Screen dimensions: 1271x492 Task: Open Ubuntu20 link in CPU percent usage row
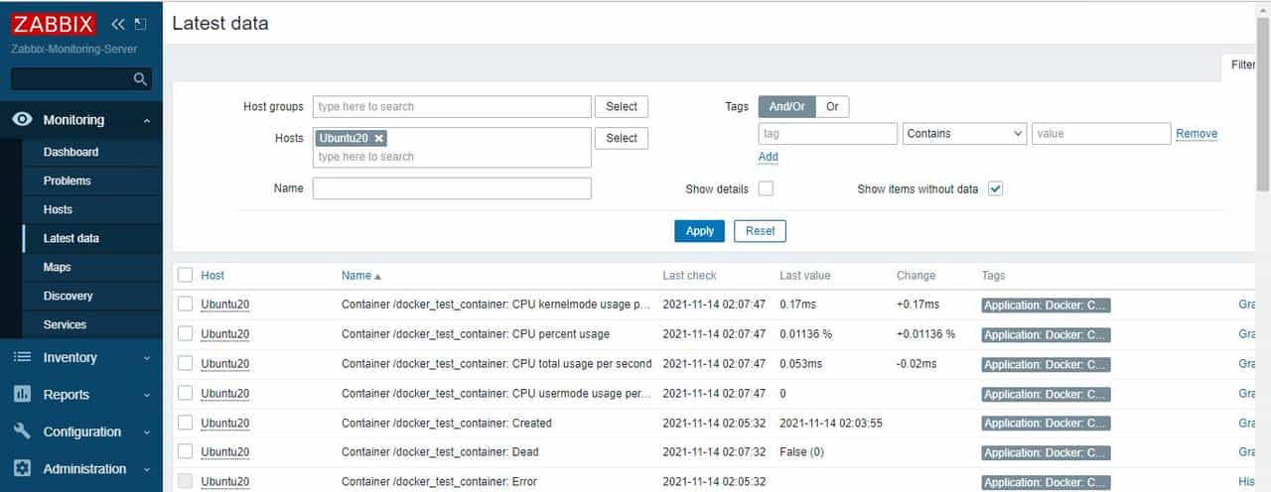224,334
